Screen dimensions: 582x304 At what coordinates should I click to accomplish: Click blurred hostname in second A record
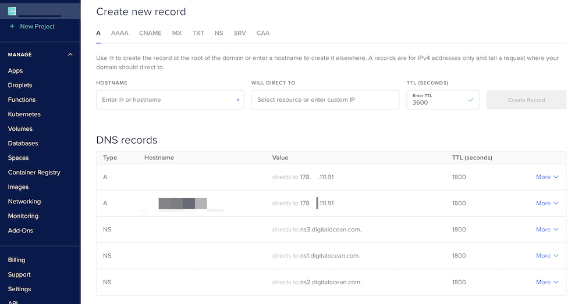click(183, 203)
